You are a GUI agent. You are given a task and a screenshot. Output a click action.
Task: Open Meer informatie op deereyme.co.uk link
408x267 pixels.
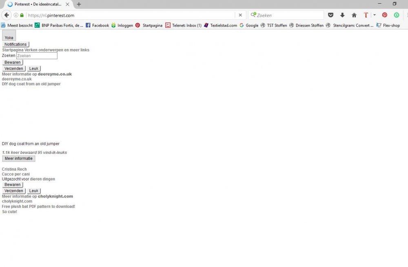(x=37, y=74)
